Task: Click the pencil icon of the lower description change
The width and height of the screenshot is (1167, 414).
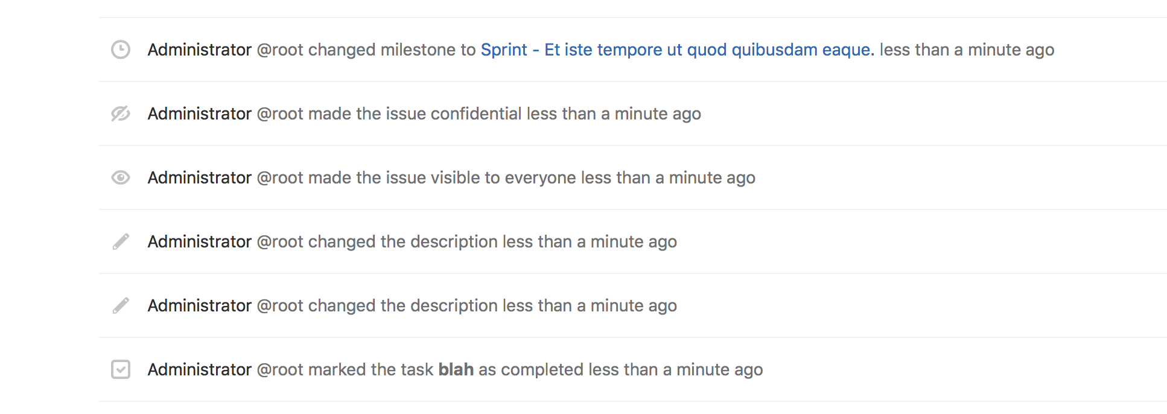Action: [x=121, y=305]
